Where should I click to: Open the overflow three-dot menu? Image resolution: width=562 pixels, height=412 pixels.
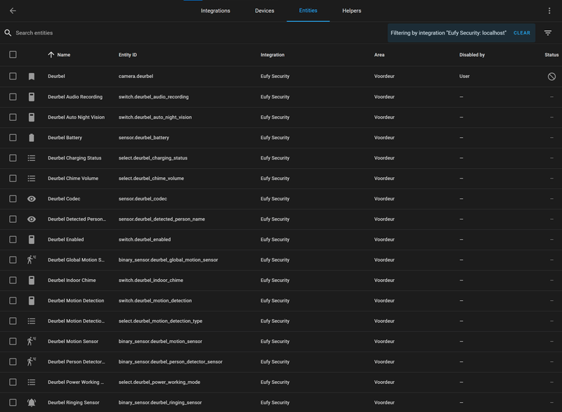coord(549,11)
